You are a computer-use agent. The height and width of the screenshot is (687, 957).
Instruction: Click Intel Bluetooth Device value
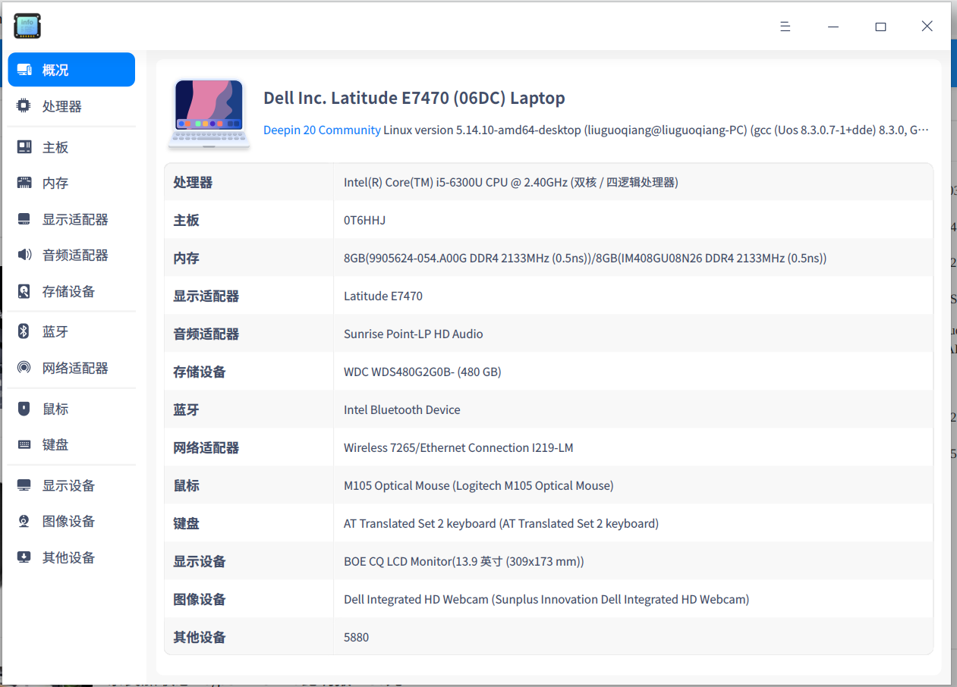pyautogui.click(x=402, y=409)
